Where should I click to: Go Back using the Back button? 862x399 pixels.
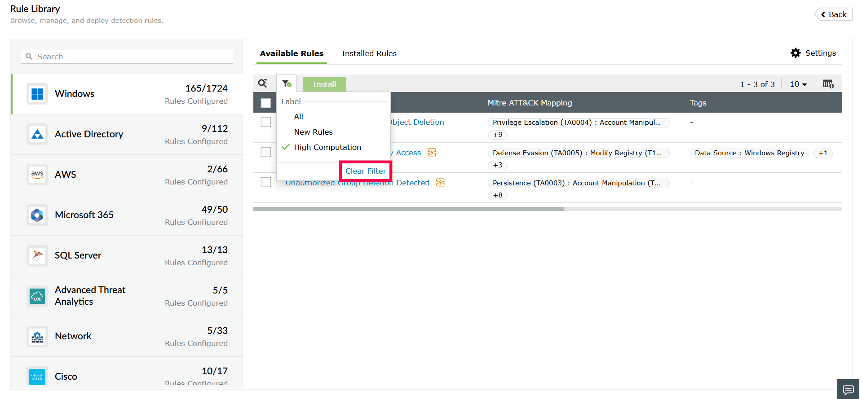[834, 14]
